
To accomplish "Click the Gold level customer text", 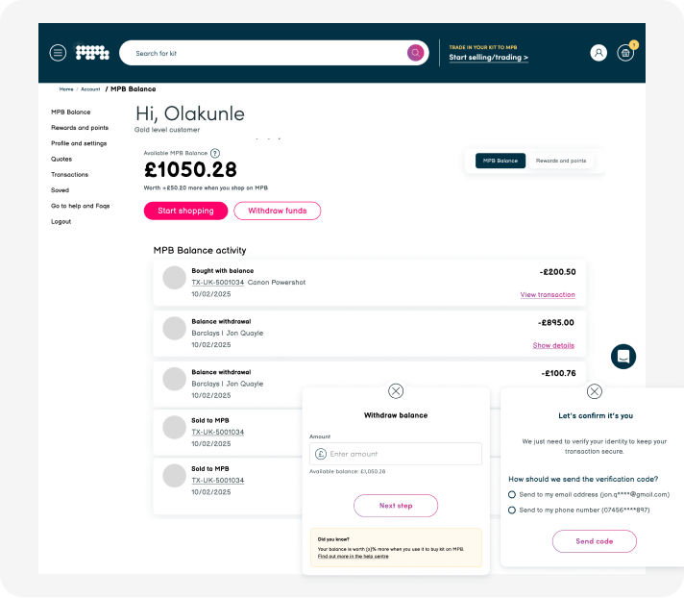I will click(x=167, y=130).
